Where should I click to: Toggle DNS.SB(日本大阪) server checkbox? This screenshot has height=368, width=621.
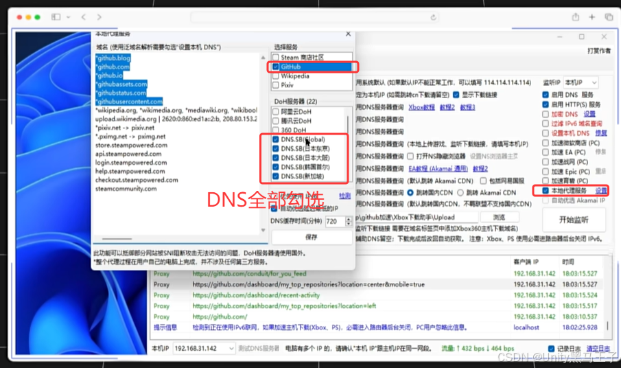pyautogui.click(x=276, y=158)
